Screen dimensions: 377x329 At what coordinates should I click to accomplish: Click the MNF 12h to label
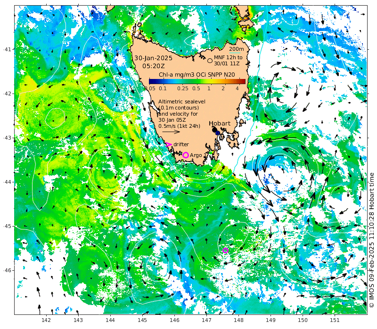tap(228, 57)
